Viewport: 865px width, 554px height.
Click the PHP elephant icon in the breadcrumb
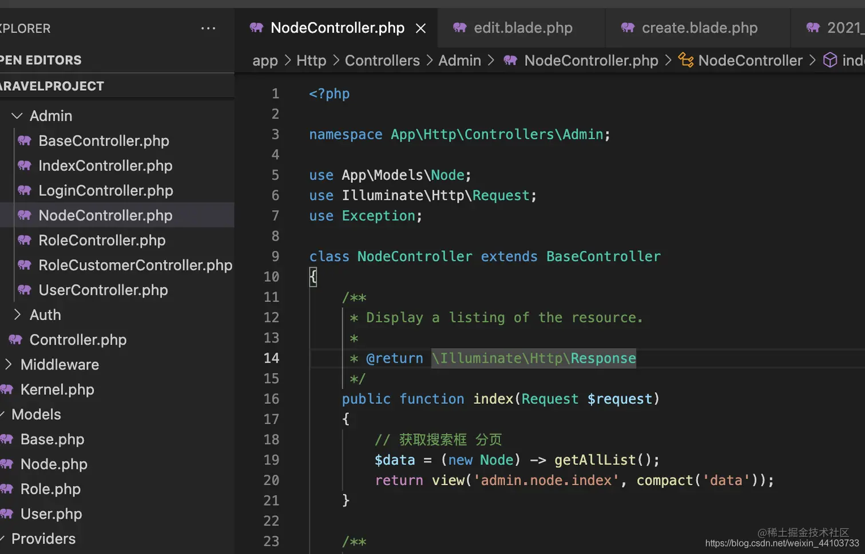click(510, 60)
